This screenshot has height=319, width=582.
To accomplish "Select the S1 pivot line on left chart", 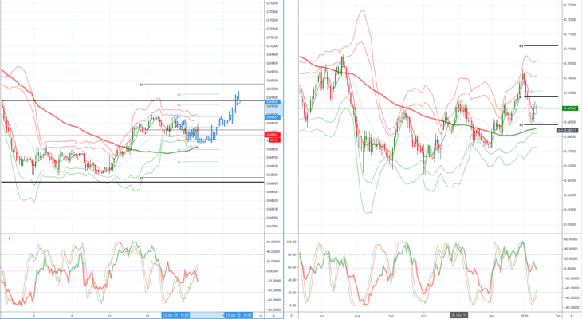I will (x=203, y=178).
